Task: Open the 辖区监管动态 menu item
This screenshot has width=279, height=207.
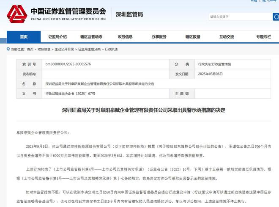Action: (x=91, y=37)
